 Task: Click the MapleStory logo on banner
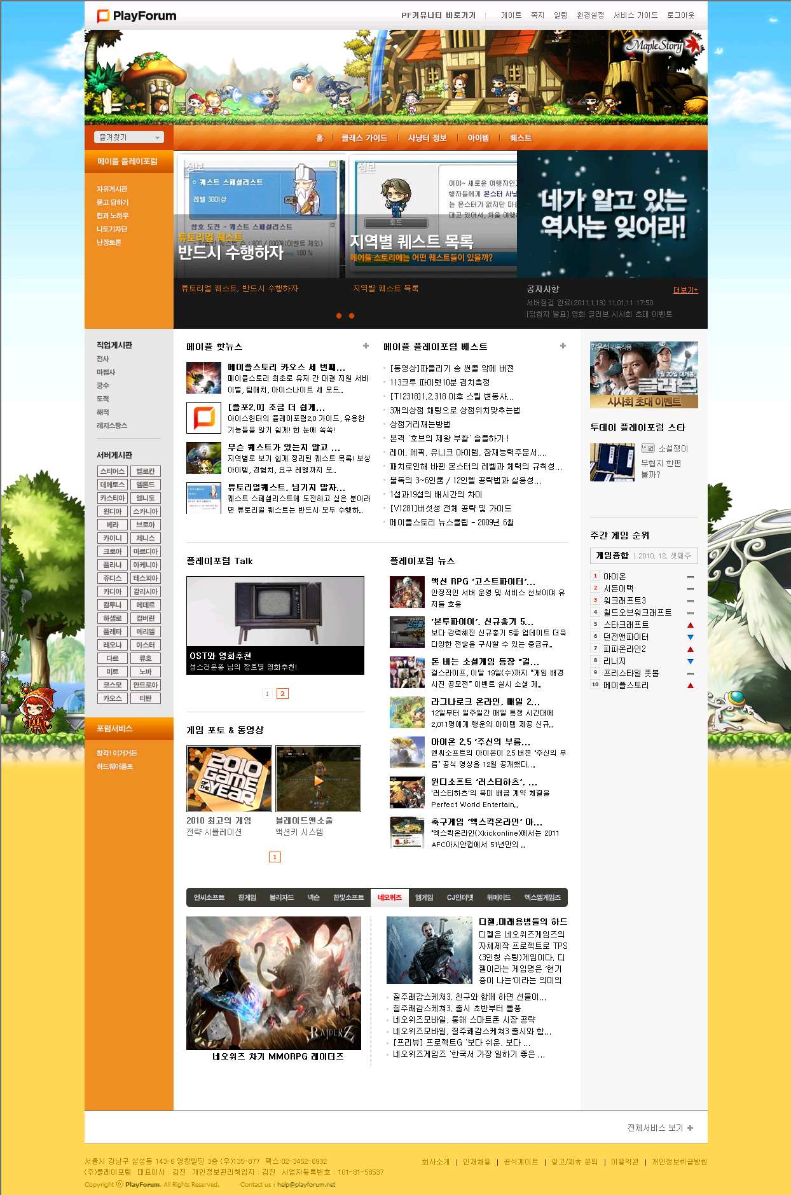(x=663, y=45)
